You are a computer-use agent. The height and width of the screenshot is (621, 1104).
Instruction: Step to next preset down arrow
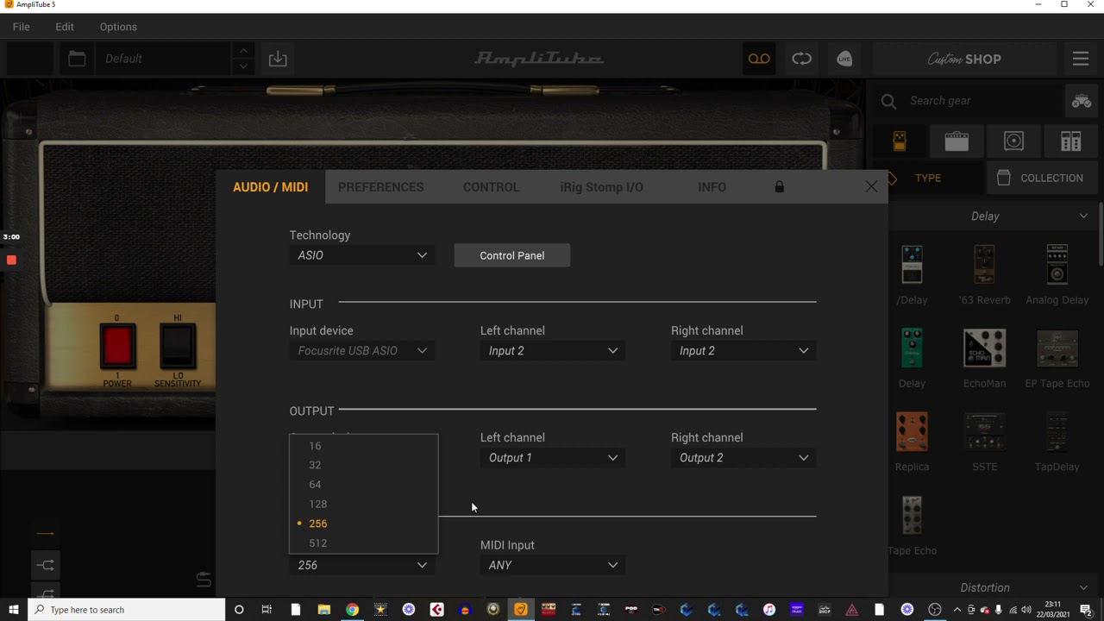click(x=243, y=66)
